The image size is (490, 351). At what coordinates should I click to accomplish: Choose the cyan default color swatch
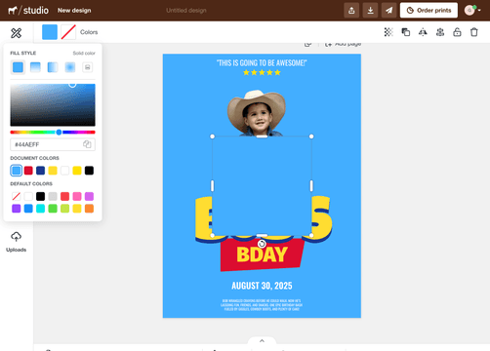coord(40,209)
